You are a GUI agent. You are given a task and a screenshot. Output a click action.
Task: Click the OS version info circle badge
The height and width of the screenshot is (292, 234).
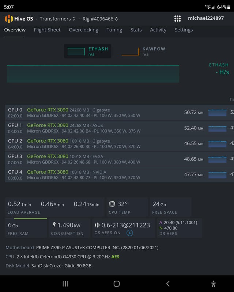[x=130, y=233]
